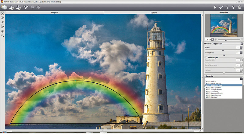Select the transform tool at top of left toolbar
The image size is (244, 134).
[2, 13]
